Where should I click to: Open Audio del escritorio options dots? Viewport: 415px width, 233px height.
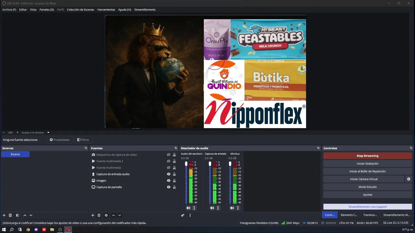click(194, 208)
